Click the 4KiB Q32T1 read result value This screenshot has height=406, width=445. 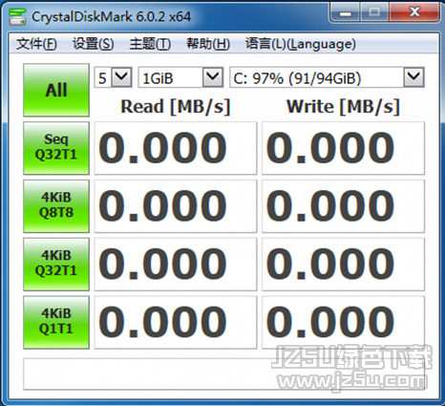pyautogui.click(x=176, y=264)
